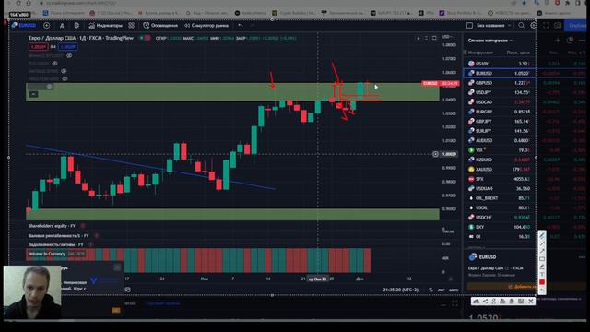590x332 pixels.
Task: Start the Симулятор рынка replay mode
Action: pyautogui.click(x=206, y=26)
